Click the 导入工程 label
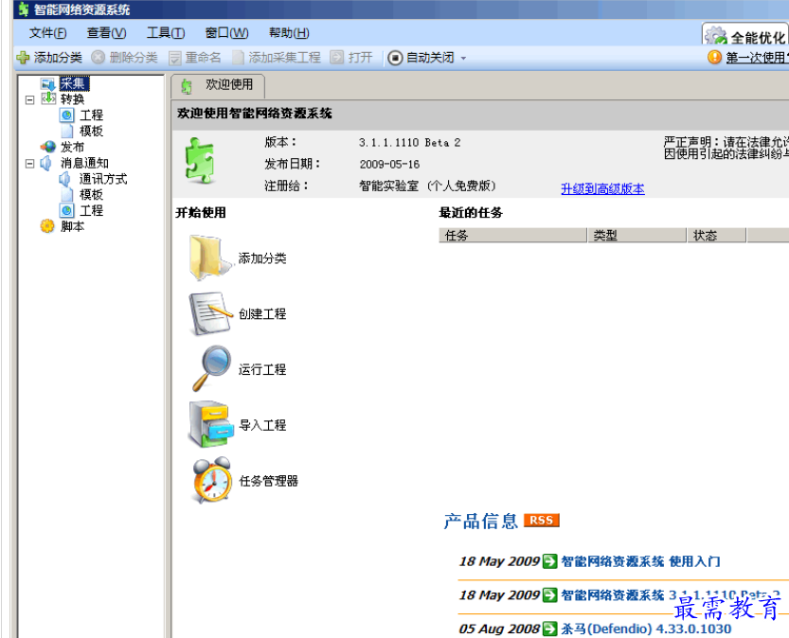This screenshot has height=638, width=789. [x=262, y=426]
